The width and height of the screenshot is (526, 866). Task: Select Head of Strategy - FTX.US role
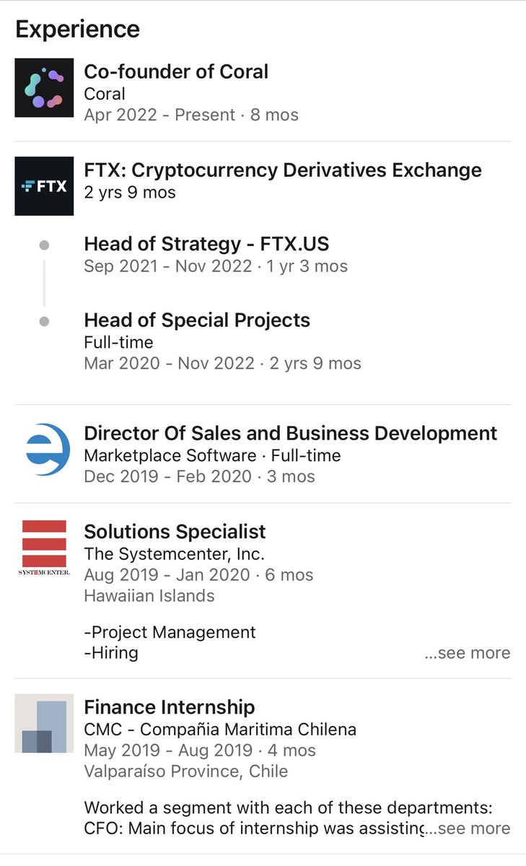click(206, 244)
